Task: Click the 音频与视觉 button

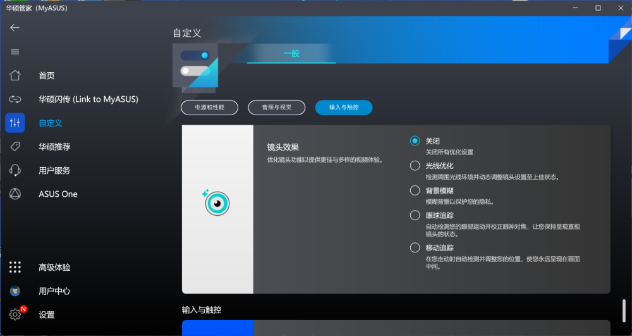Action: point(277,108)
